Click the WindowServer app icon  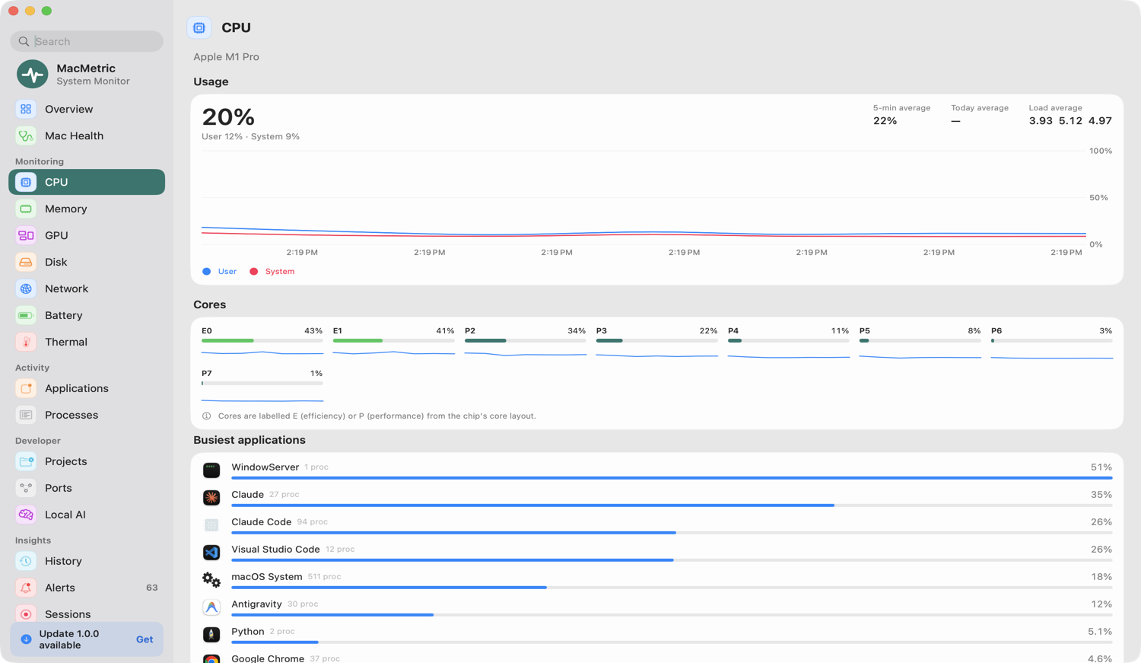tap(211, 470)
